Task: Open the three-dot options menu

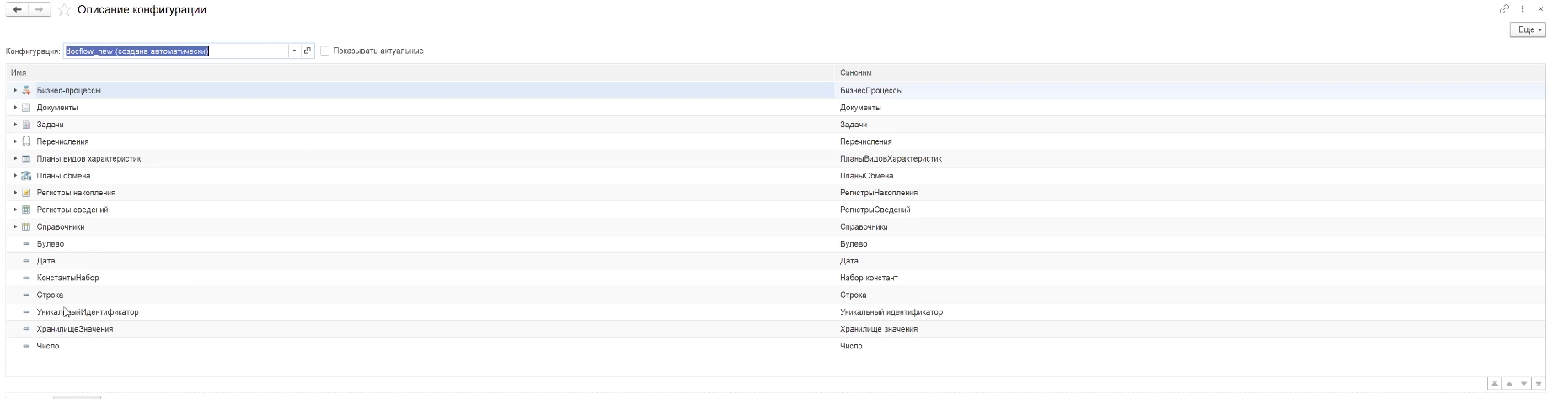Action: [1523, 9]
